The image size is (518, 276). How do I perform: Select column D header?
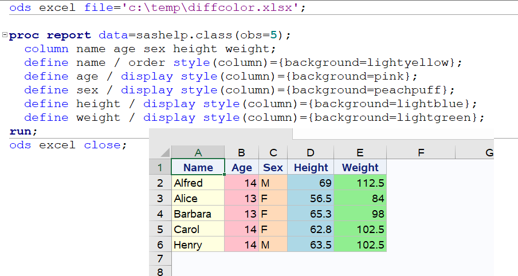pyautogui.click(x=311, y=152)
